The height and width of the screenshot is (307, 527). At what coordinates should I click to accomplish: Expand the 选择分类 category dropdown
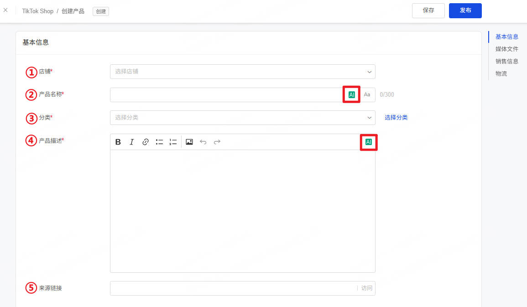pos(243,118)
